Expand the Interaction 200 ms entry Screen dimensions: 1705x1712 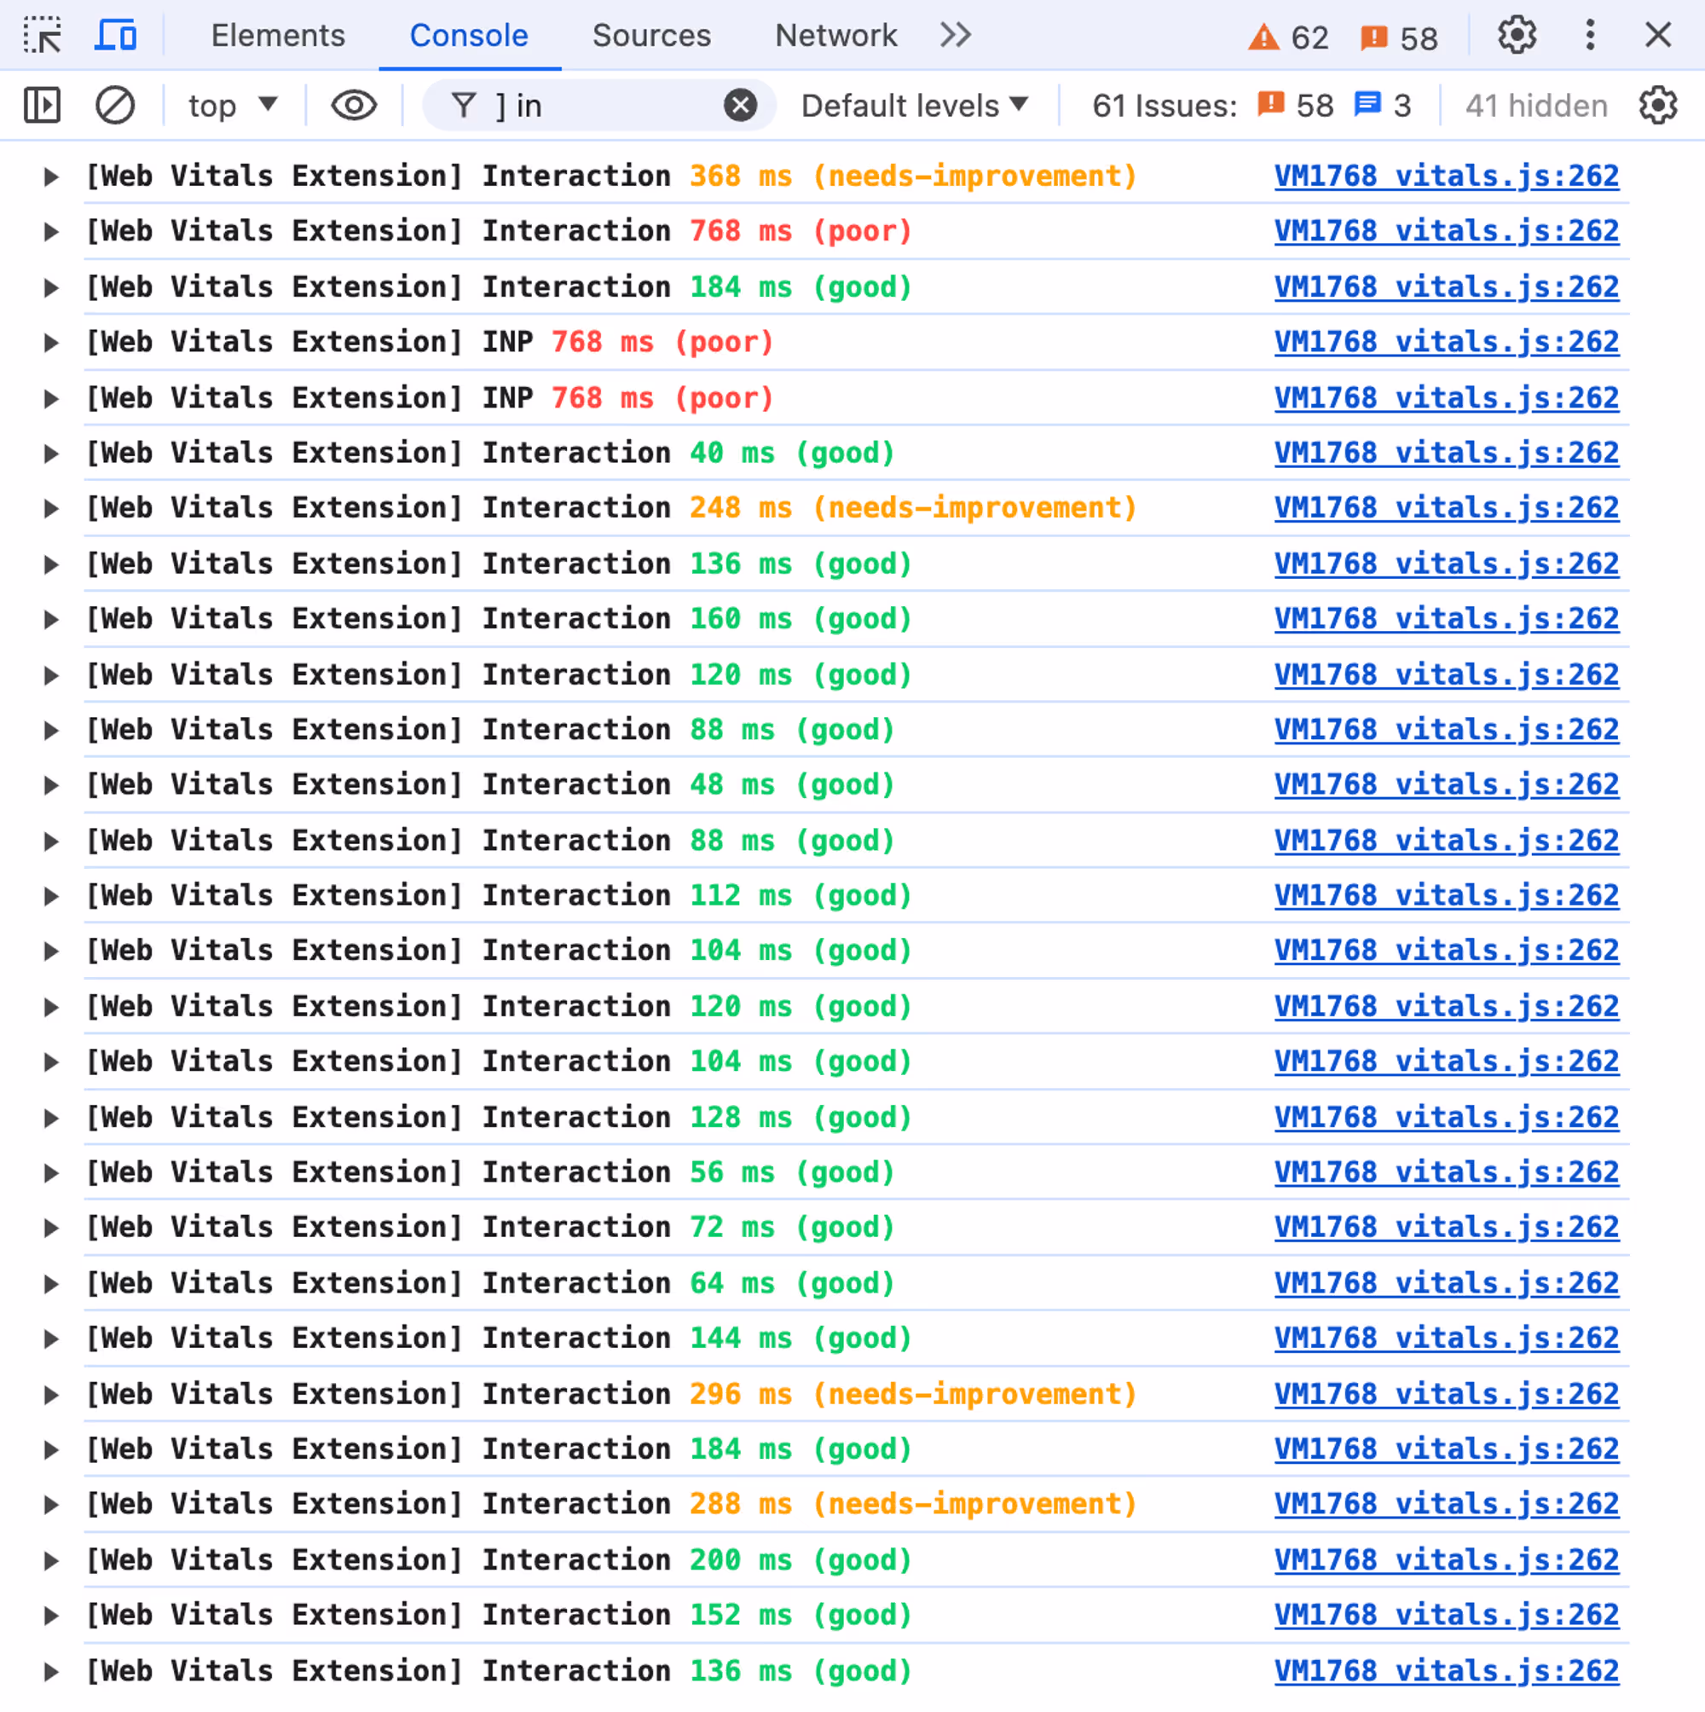coord(51,1559)
